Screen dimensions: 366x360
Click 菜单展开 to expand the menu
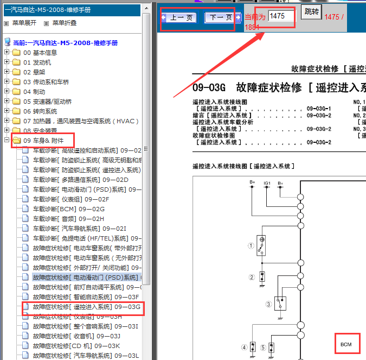pos(24,23)
